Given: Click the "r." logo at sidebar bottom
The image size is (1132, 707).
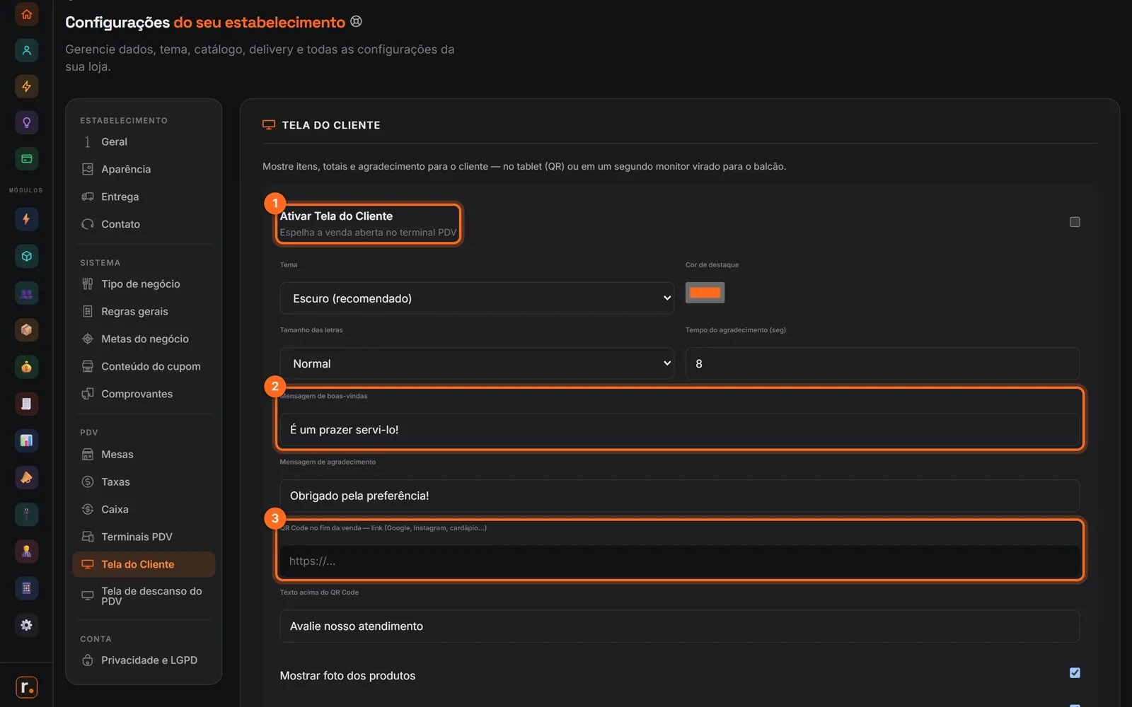Looking at the screenshot, I should click(x=26, y=686).
